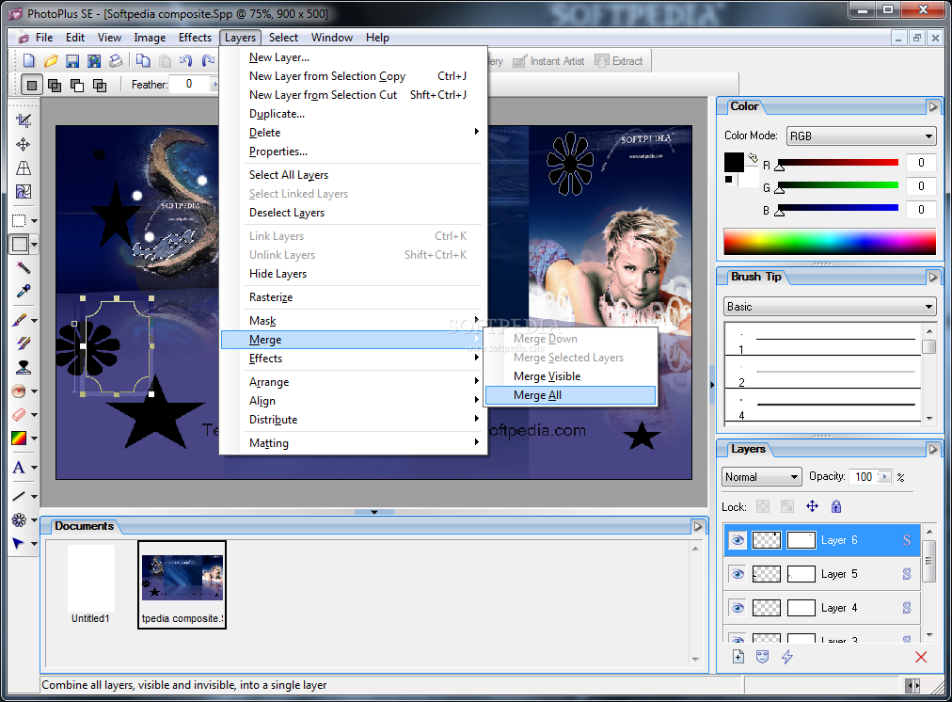The image size is (952, 702).
Task: Choose Hide Layers entry
Action: (354, 274)
